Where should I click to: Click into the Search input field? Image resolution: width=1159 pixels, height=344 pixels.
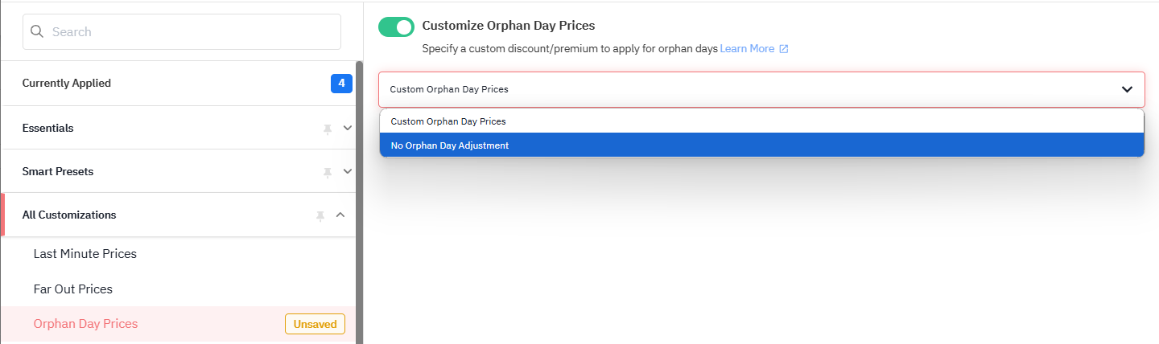click(182, 32)
